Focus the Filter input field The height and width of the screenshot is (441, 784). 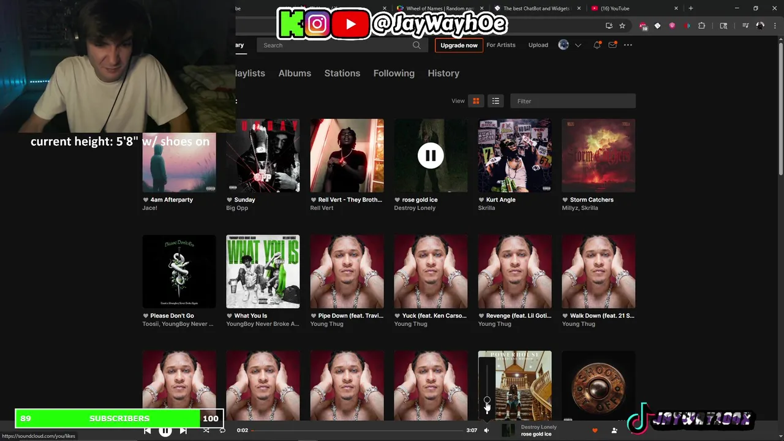[573, 101]
